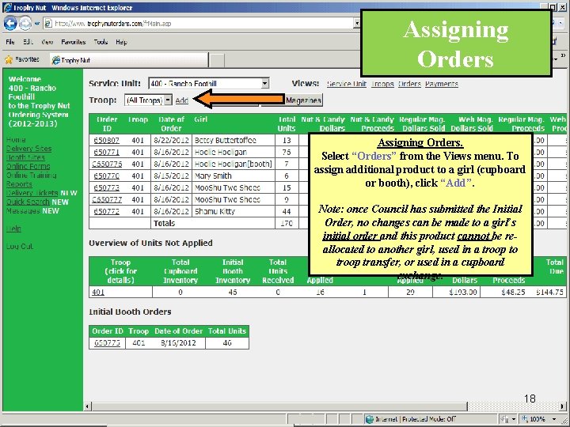Click the Favorites star icon

point(9,59)
